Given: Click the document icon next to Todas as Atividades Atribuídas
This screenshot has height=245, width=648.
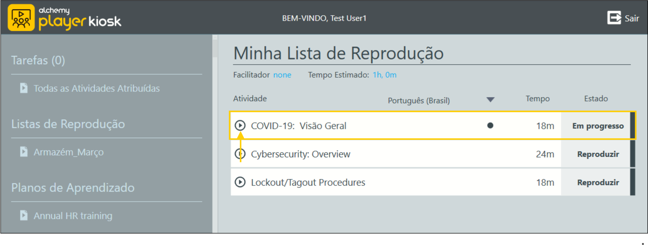Looking at the screenshot, I should coord(24,88).
